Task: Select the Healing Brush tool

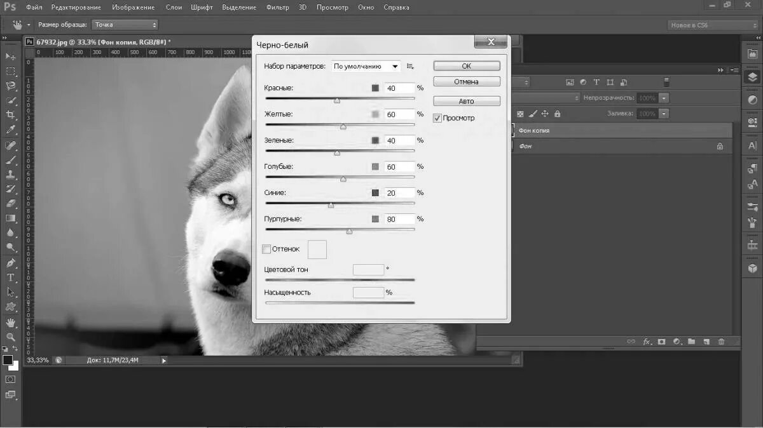Action: 11,145
